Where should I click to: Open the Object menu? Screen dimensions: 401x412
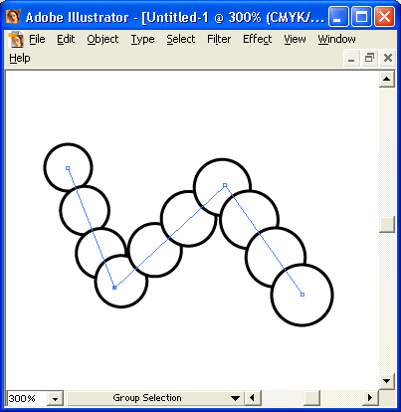[102, 39]
